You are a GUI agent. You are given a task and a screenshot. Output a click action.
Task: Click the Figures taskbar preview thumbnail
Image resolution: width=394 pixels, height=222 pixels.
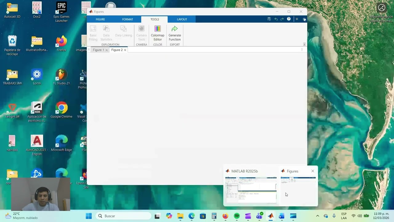coord(298,190)
